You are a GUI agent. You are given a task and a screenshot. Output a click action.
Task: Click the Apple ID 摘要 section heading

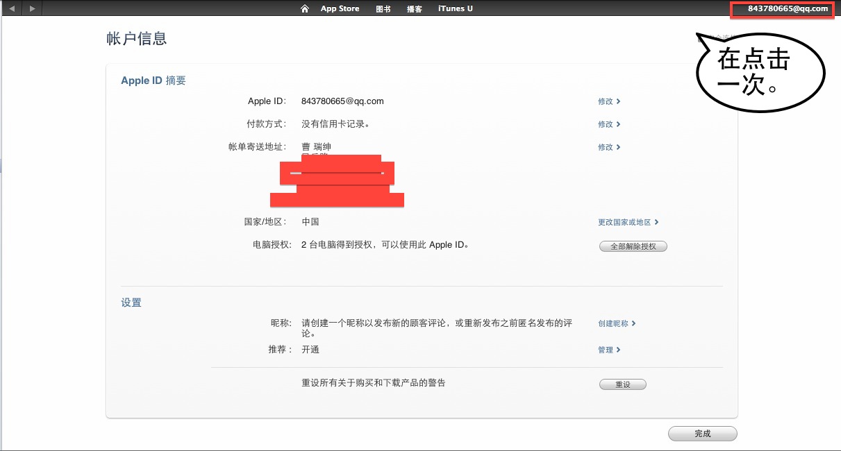153,80
